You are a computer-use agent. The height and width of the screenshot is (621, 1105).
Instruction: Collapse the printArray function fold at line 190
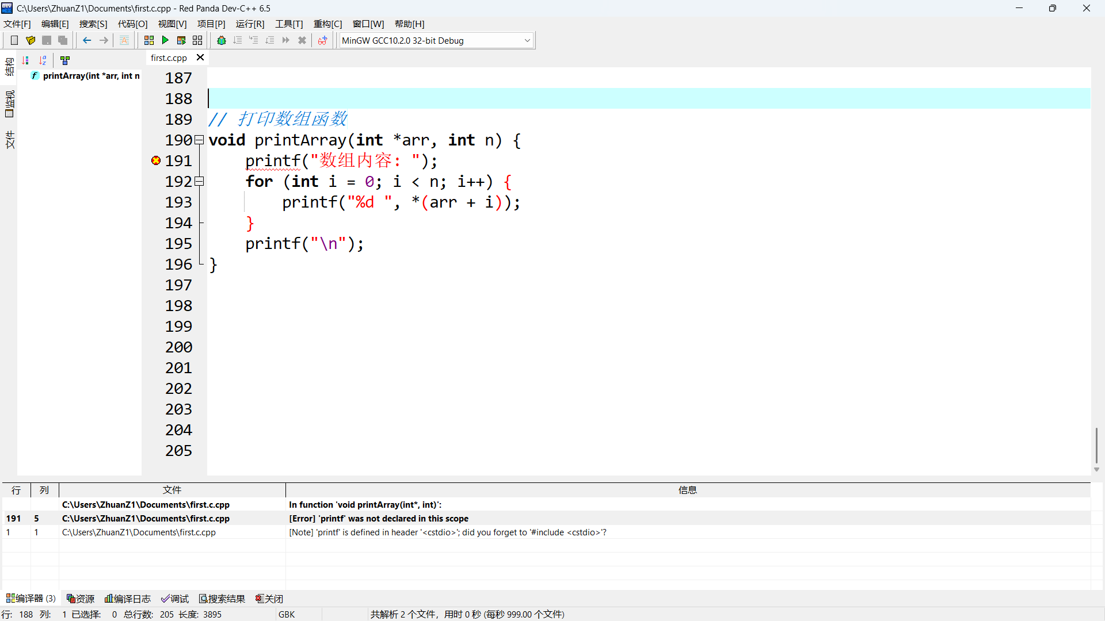199,140
